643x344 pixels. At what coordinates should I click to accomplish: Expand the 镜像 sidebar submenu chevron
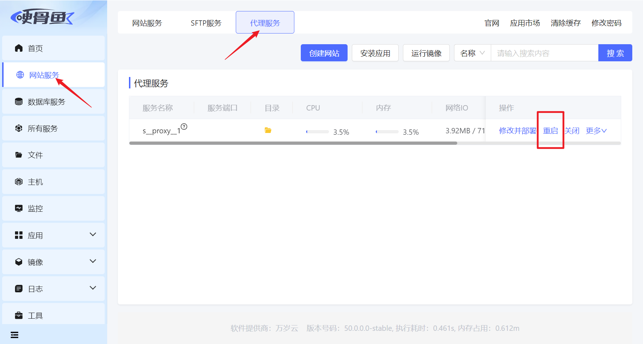pyautogui.click(x=93, y=261)
